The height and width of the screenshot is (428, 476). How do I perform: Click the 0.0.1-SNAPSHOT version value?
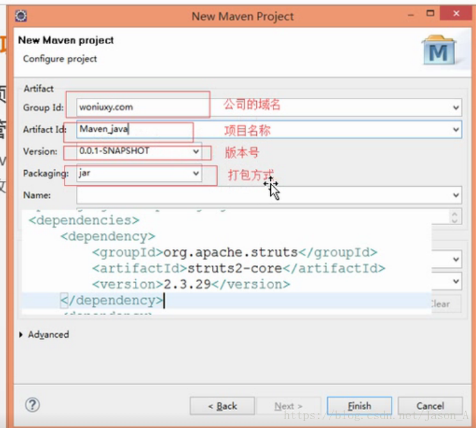tap(114, 151)
